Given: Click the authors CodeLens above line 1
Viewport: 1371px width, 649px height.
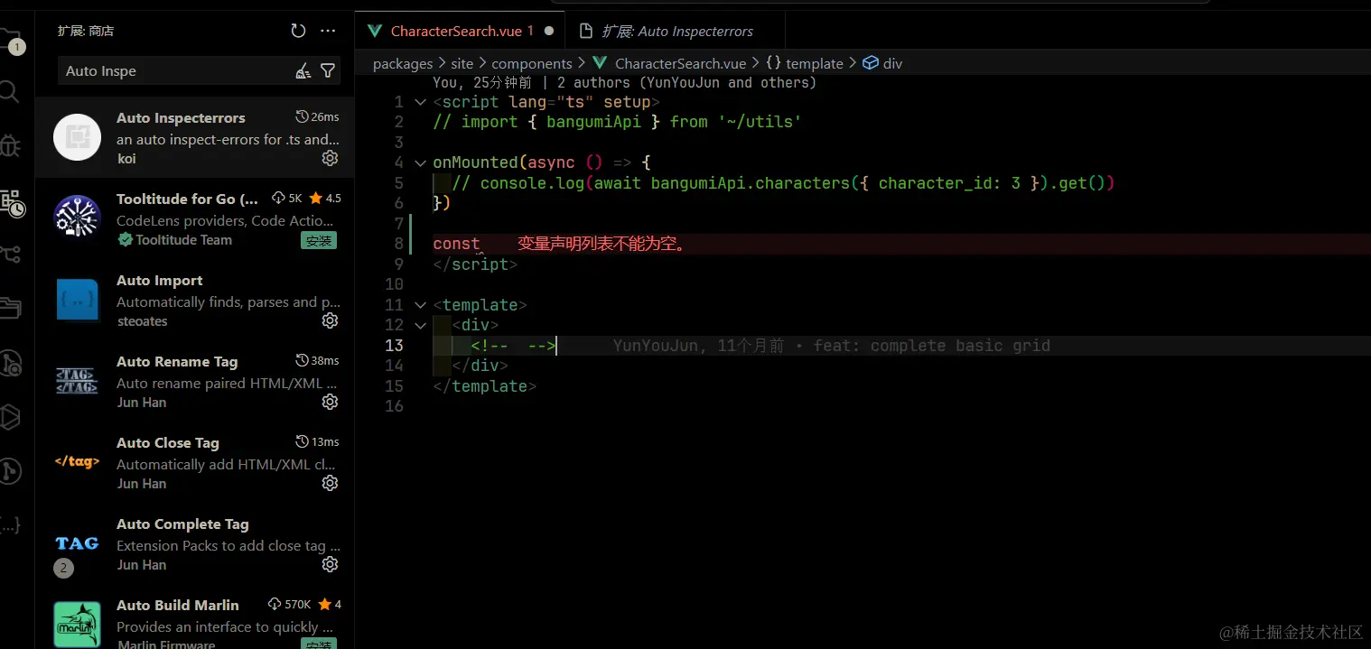Looking at the screenshot, I should (624, 83).
